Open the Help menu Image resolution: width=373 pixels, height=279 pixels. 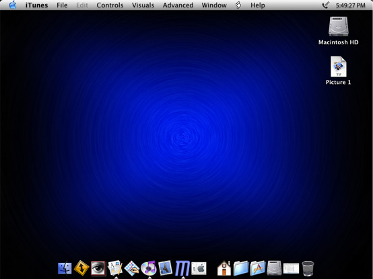coord(258,5)
